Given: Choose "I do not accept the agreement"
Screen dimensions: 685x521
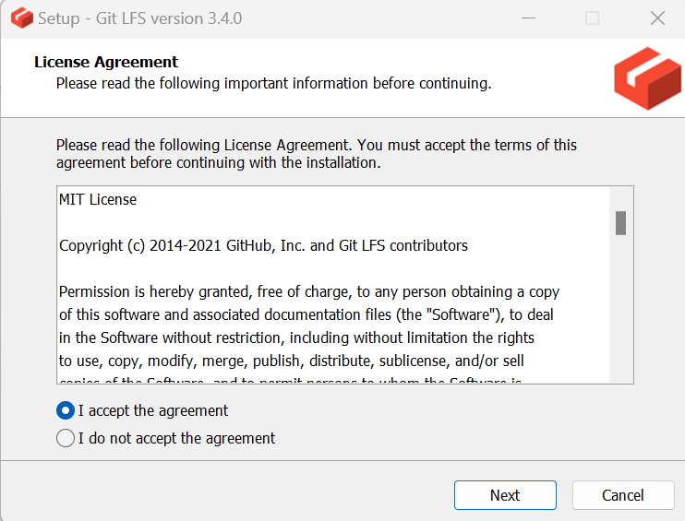Looking at the screenshot, I should point(66,438).
